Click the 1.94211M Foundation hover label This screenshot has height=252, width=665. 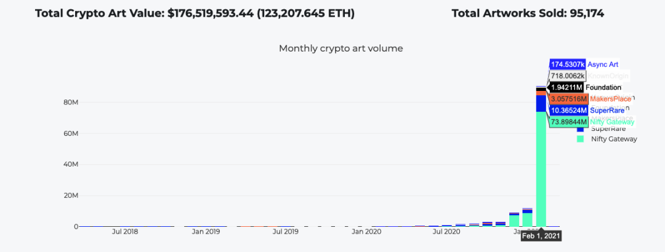(568, 87)
